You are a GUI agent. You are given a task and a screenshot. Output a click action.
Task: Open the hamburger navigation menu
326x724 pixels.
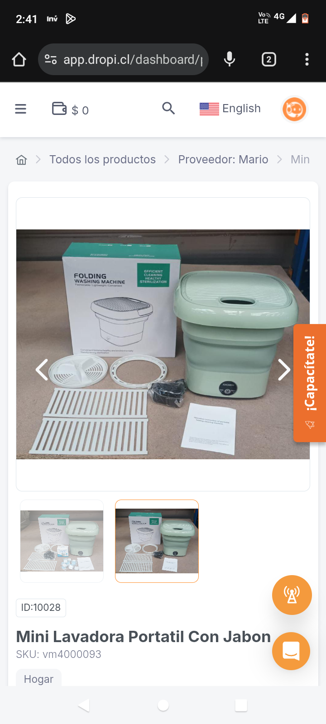[20, 109]
